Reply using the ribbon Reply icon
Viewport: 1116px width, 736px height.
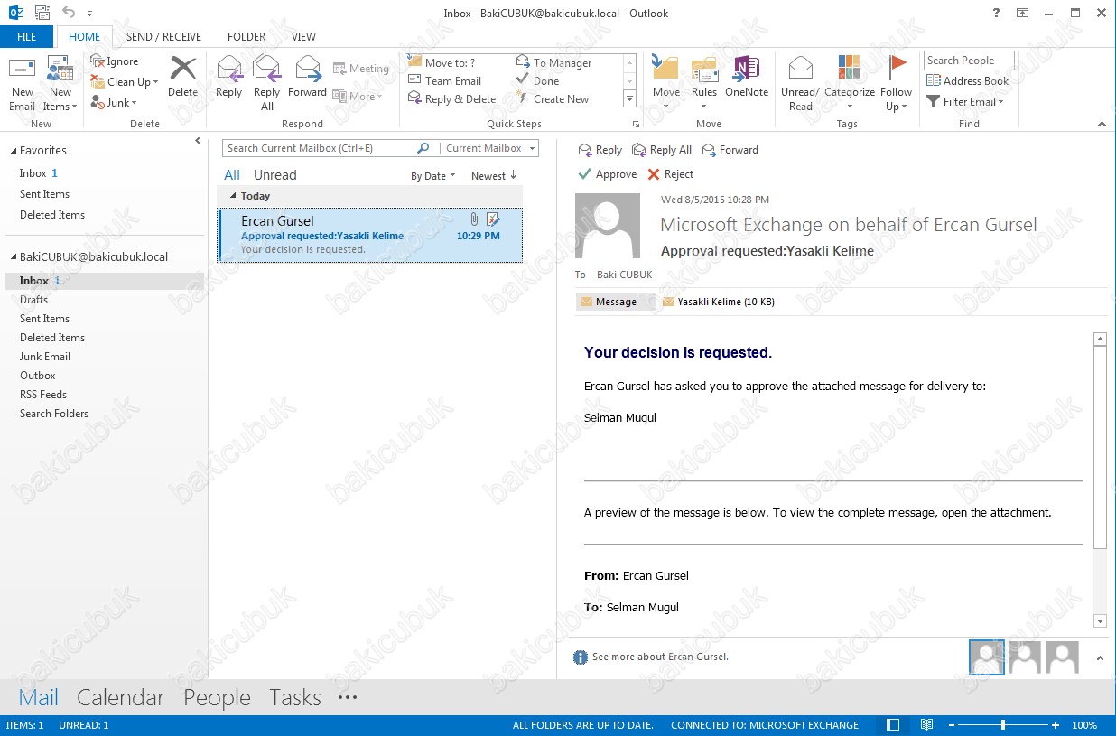[x=228, y=78]
